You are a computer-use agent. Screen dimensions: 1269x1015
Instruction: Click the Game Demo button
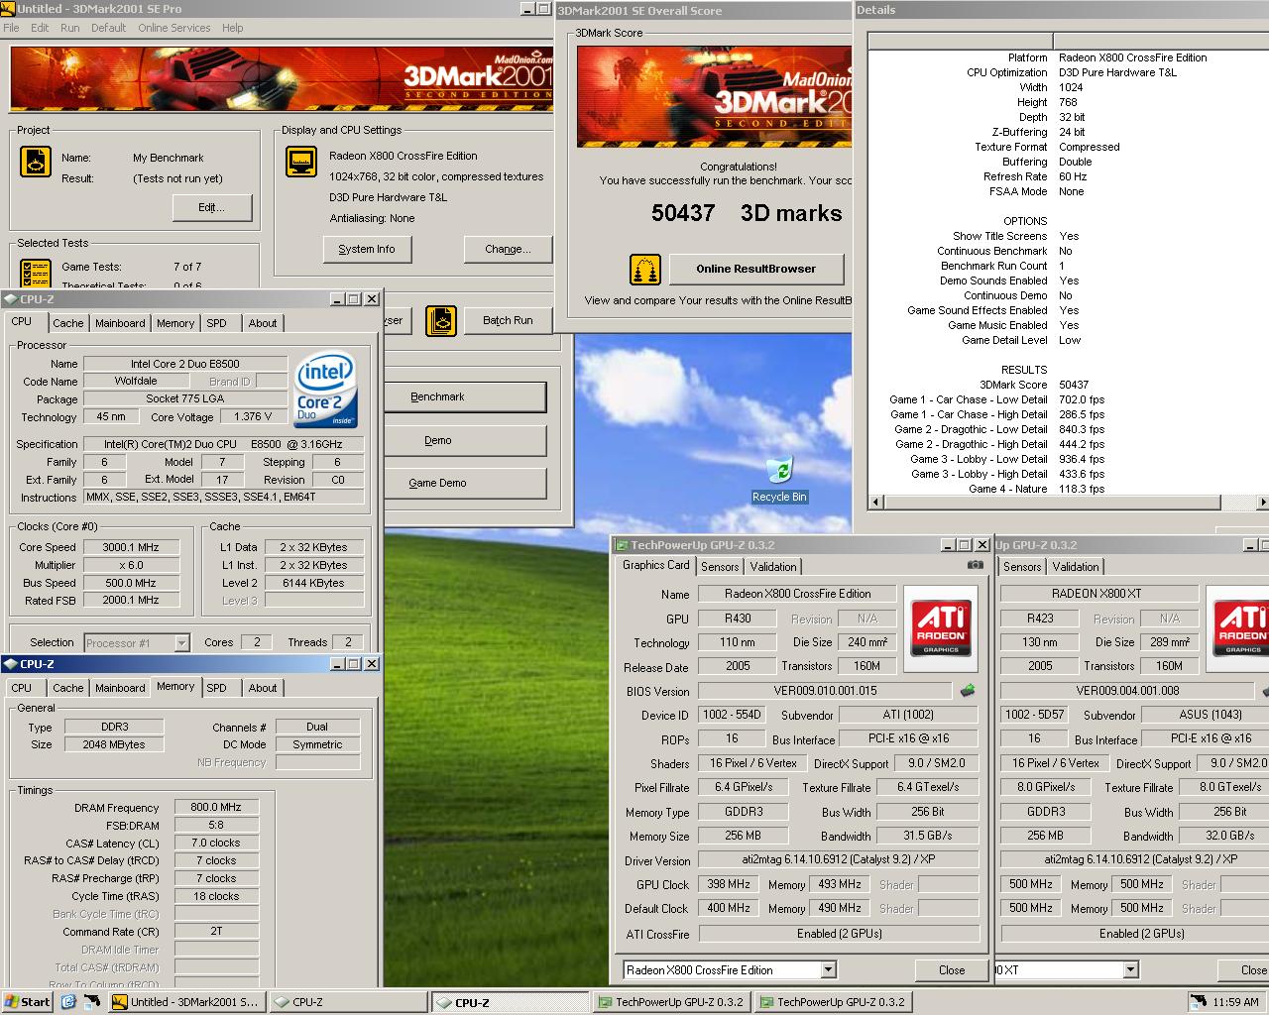(464, 483)
